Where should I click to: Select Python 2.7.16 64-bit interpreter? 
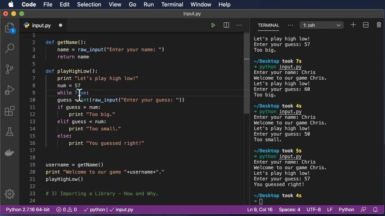click(28, 209)
